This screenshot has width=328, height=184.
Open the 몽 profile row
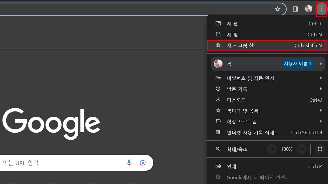click(x=268, y=64)
